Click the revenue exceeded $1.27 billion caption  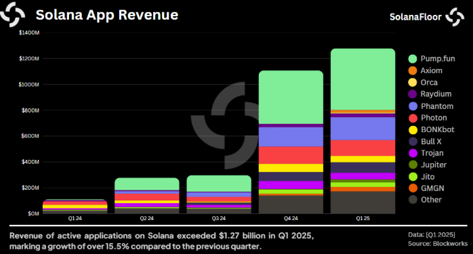161,240
